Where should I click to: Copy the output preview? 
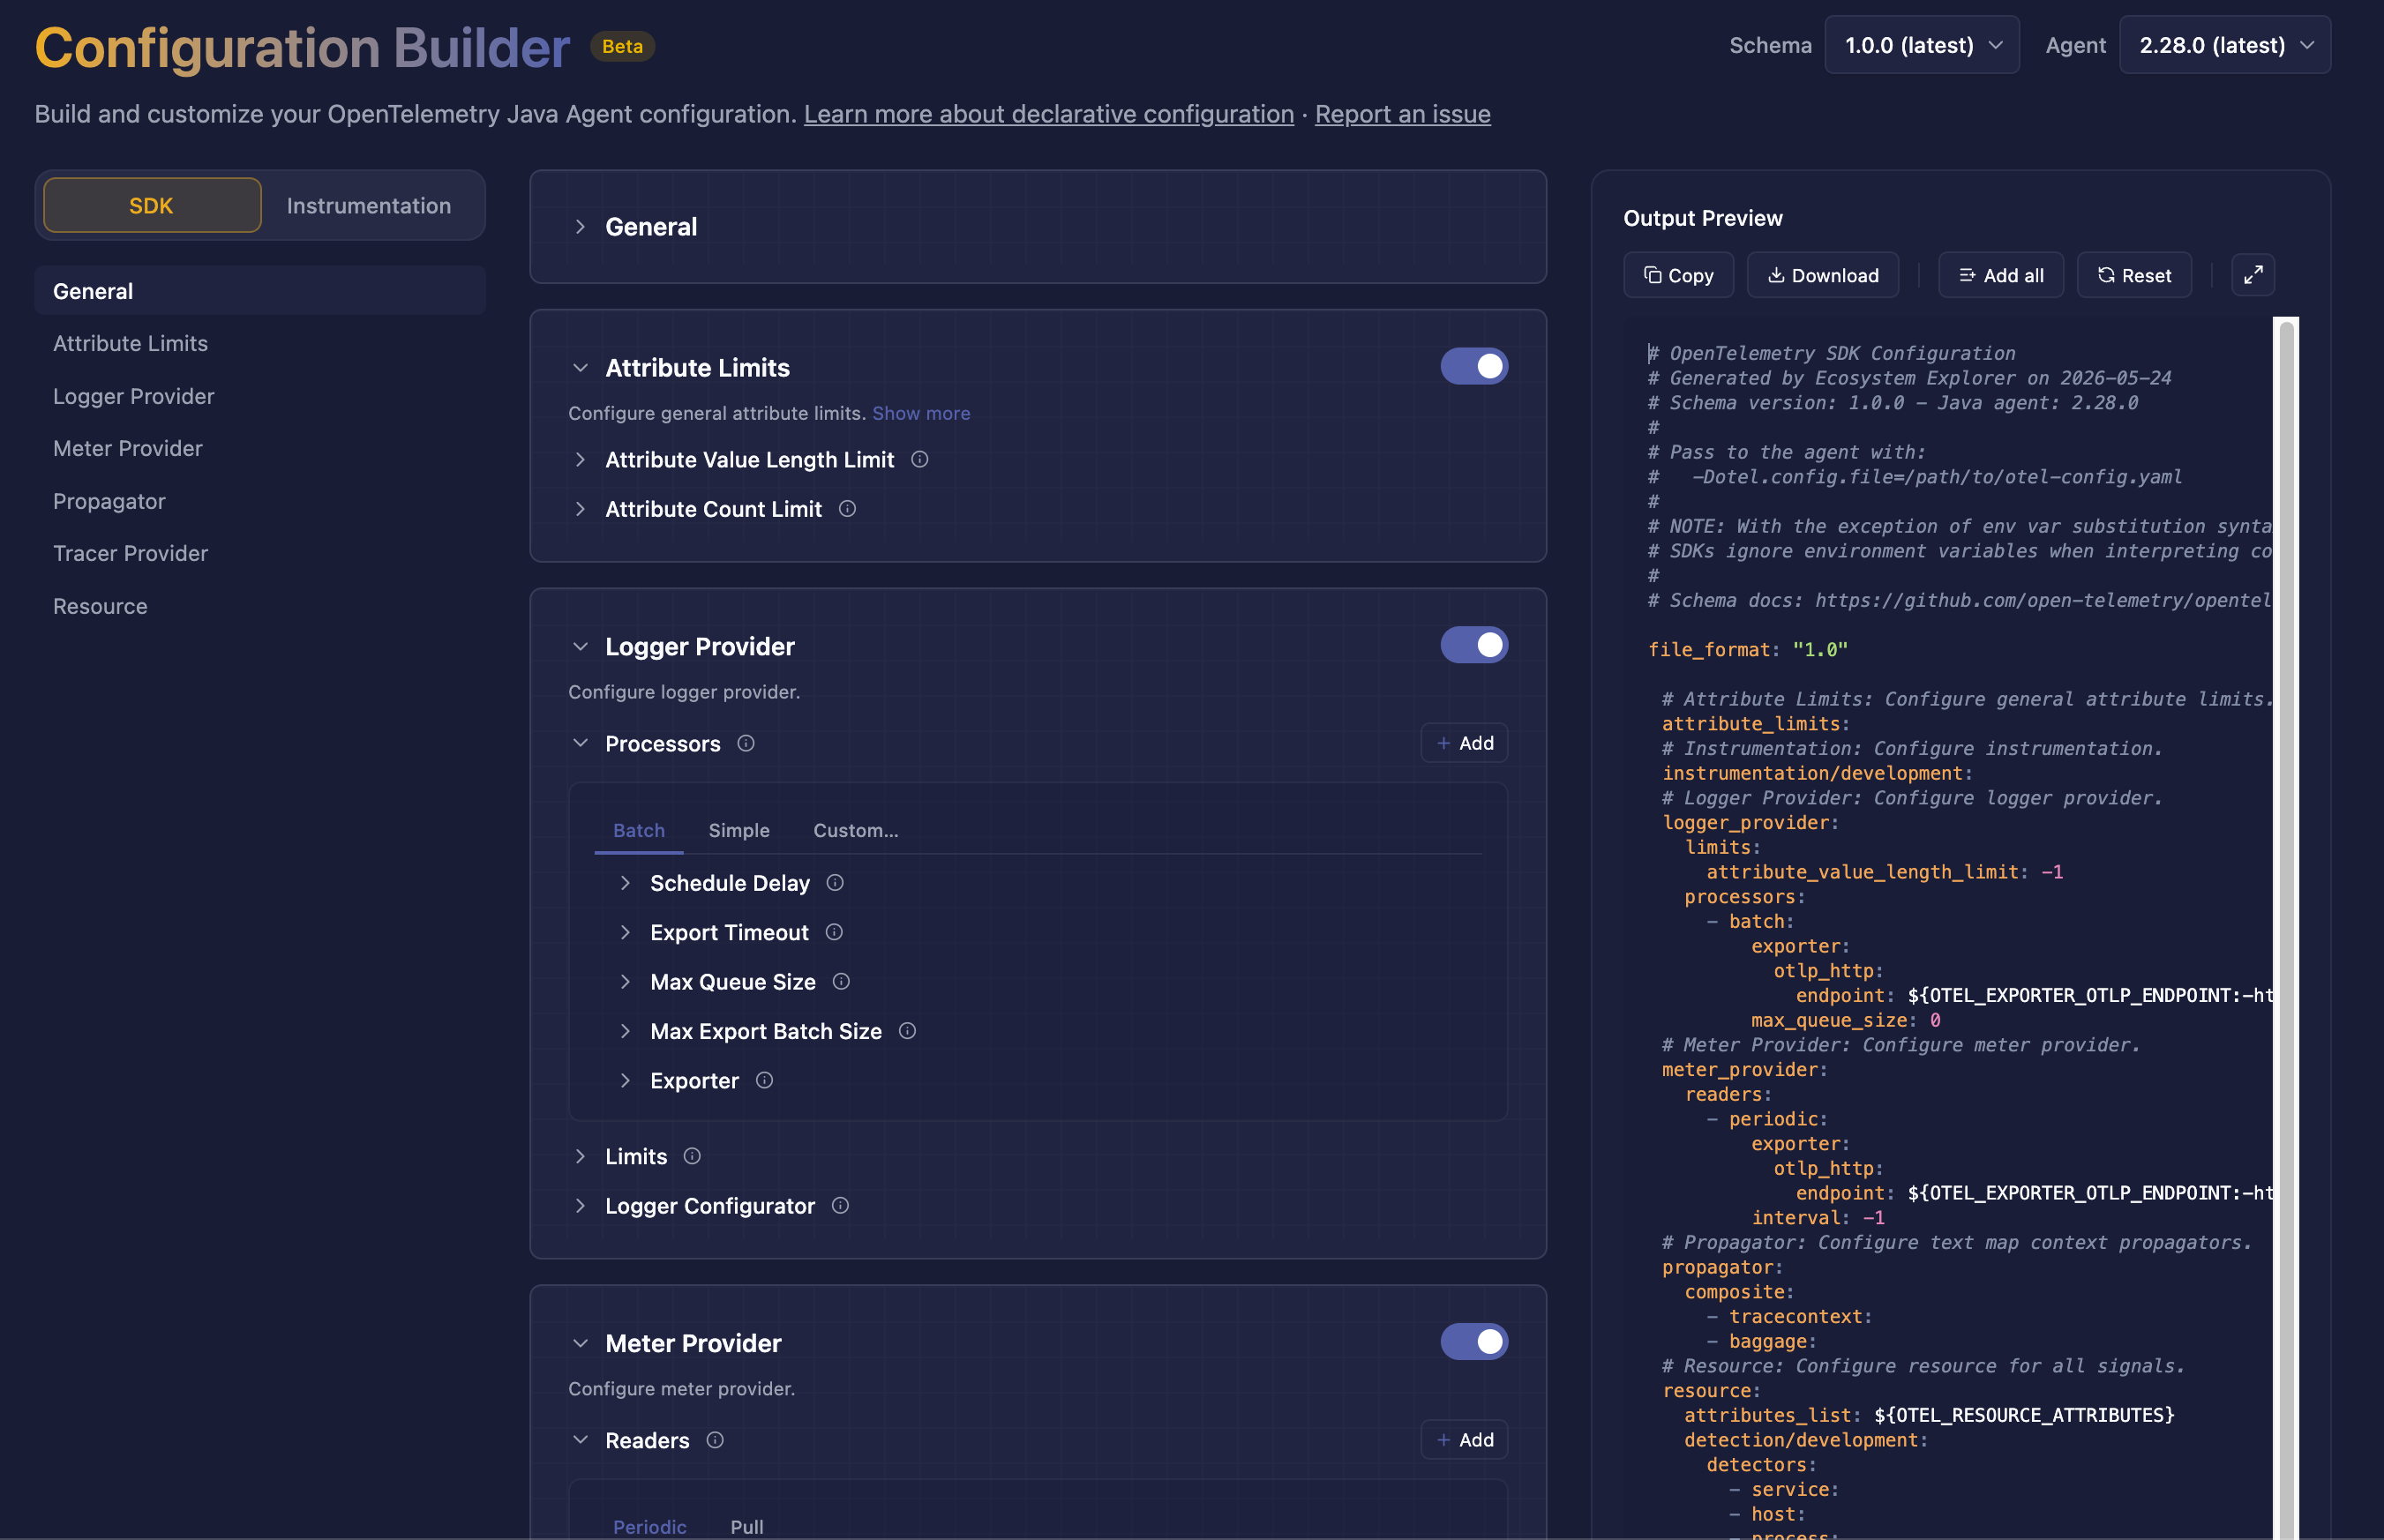pos(1677,275)
